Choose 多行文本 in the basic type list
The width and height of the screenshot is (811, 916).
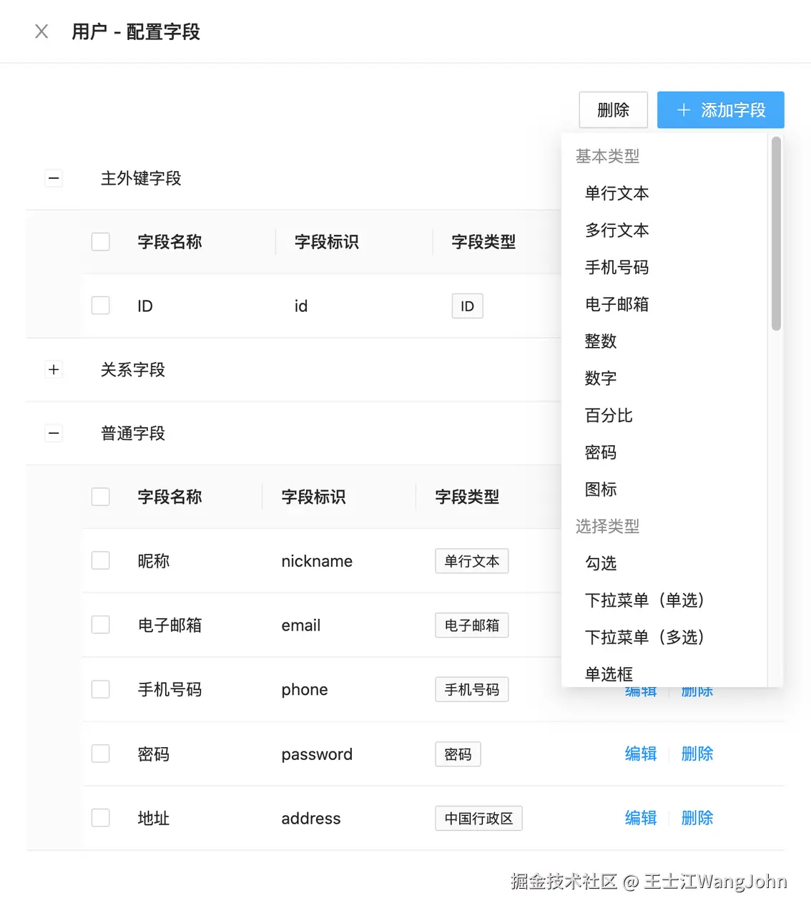(x=616, y=230)
